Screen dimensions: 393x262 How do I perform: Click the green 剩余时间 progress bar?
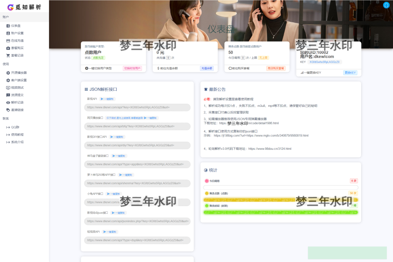[281, 213]
